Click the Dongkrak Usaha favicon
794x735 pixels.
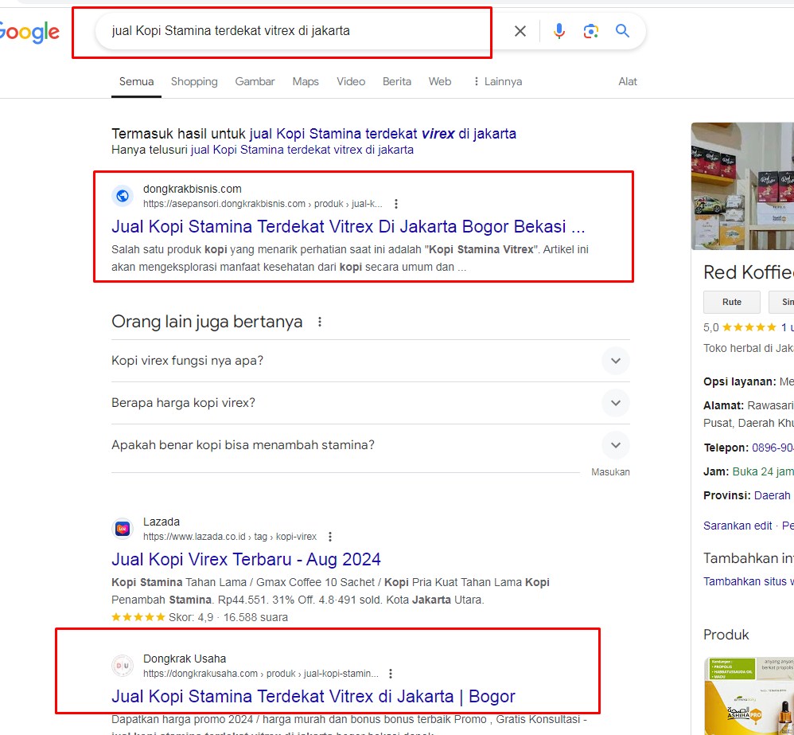point(123,666)
